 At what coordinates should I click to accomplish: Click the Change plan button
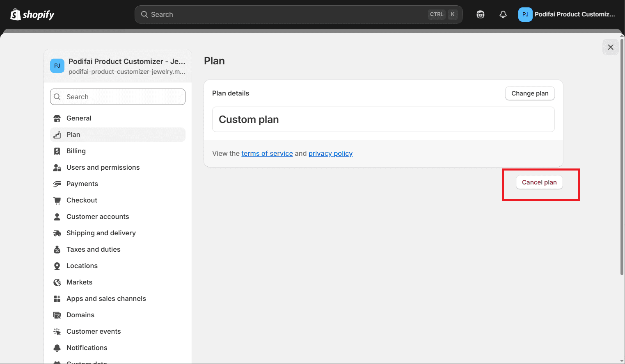pos(529,93)
